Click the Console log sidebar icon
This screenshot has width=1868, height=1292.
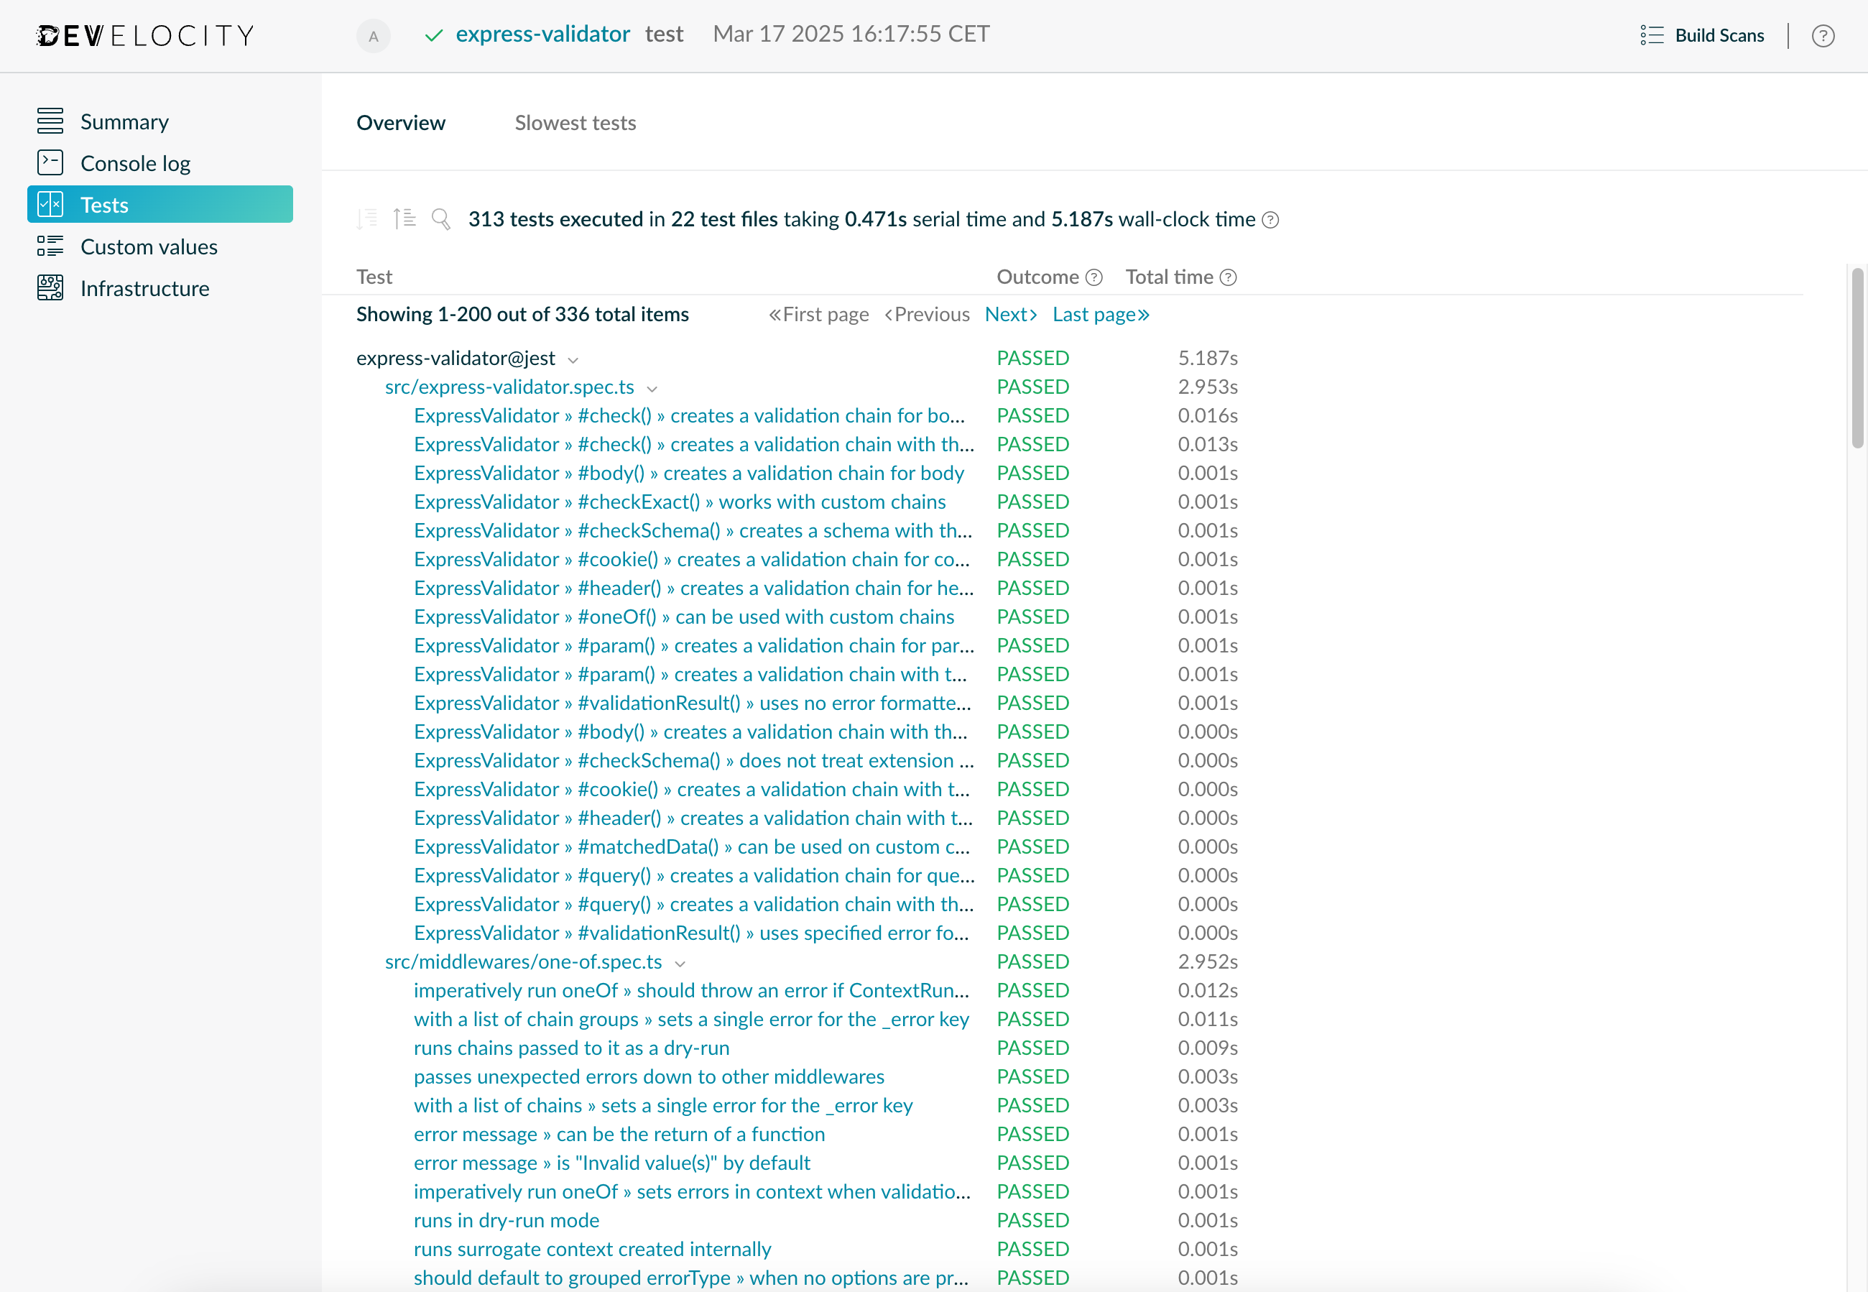coord(50,162)
